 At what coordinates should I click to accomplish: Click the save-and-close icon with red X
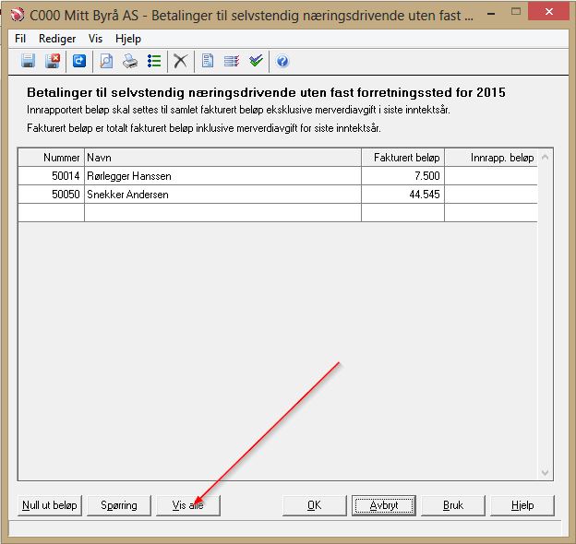point(53,61)
